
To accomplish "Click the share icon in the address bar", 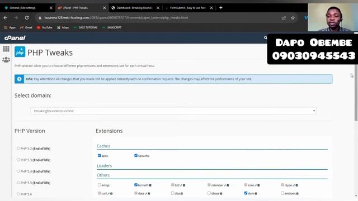I will coord(284,18).
